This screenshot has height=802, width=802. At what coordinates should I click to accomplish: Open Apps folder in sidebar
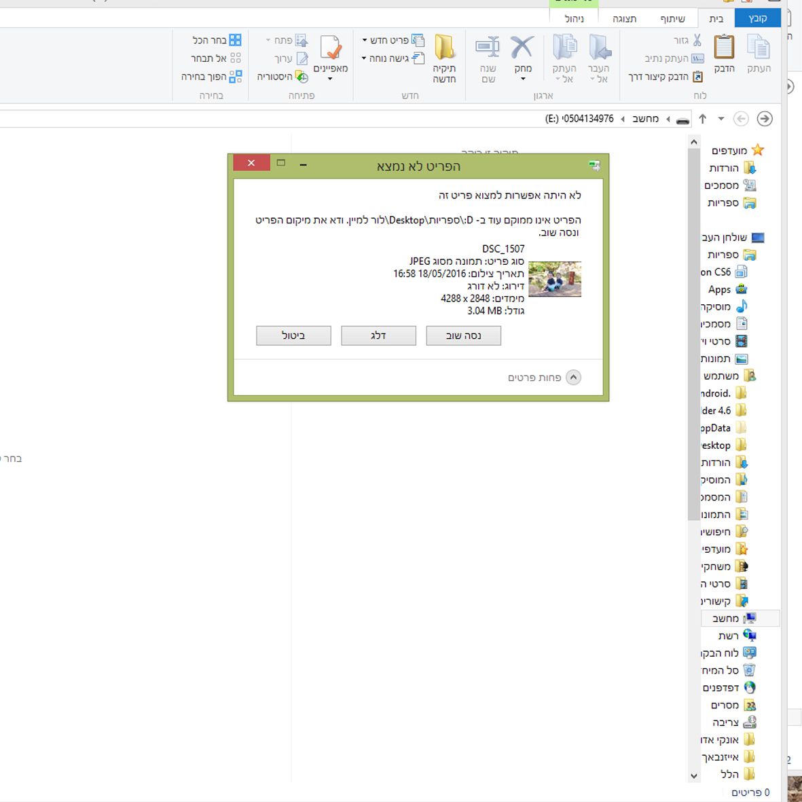(x=727, y=289)
